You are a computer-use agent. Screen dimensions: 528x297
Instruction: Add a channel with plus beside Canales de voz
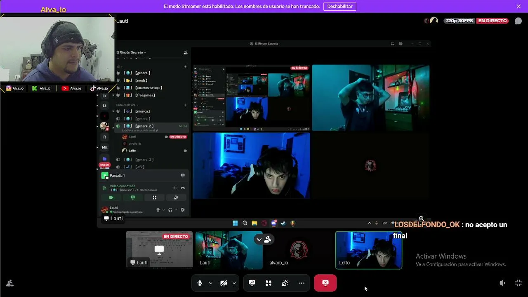[185, 105]
